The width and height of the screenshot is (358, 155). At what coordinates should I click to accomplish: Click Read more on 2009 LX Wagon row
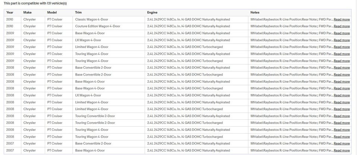pyautogui.click(x=342, y=40)
